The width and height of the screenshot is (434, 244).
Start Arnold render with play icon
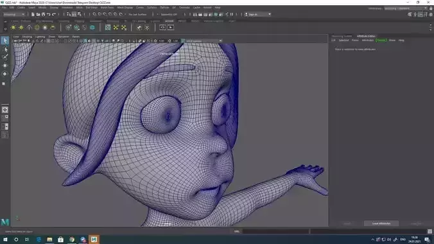point(171,28)
